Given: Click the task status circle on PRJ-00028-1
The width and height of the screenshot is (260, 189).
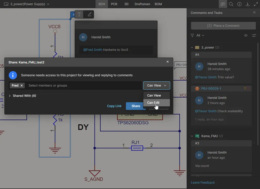Looking at the screenshot, I should point(248,88).
